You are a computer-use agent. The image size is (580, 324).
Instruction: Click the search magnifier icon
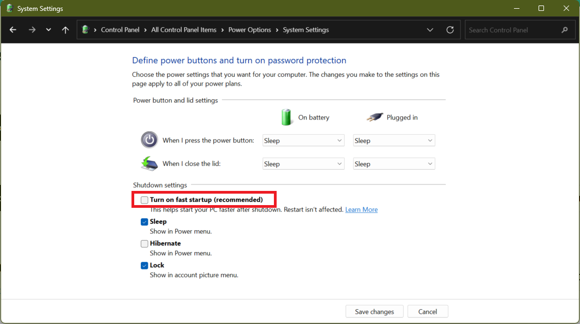tap(565, 30)
